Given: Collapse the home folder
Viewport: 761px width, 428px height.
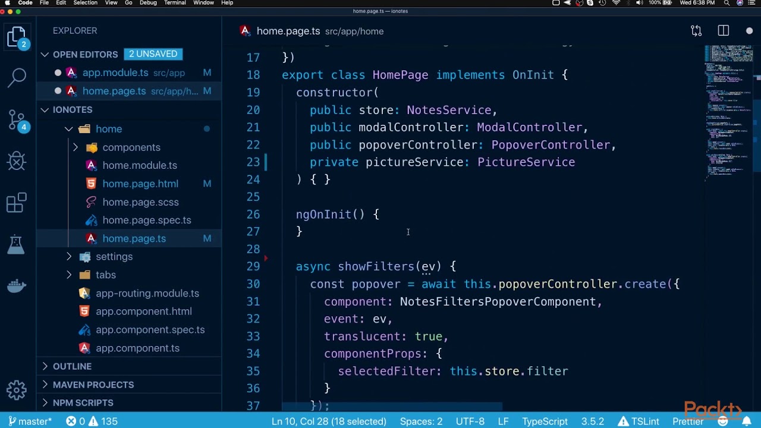Looking at the screenshot, I should coord(69,128).
